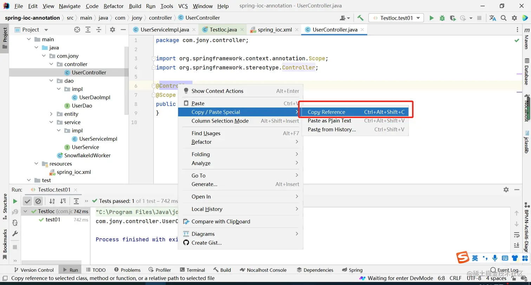Expand the entity package node
This screenshot has width=531, height=285.
coord(51,114)
